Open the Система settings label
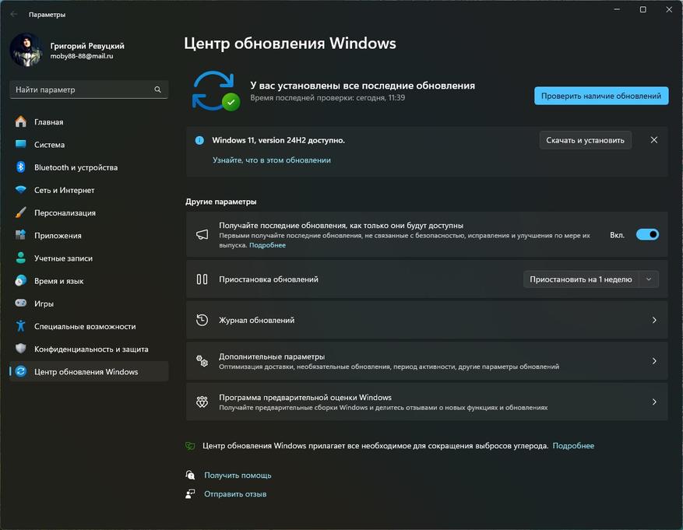The height and width of the screenshot is (530, 683). click(x=49, y=145)
